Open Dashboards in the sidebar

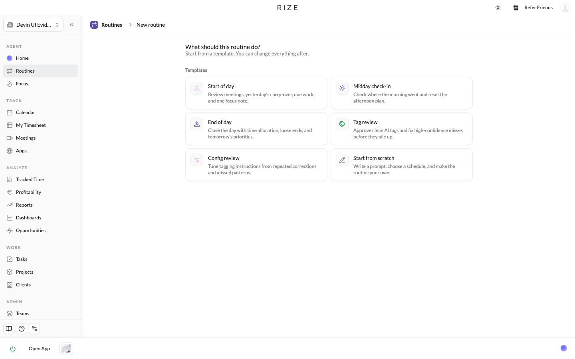[x=41, y=218]
